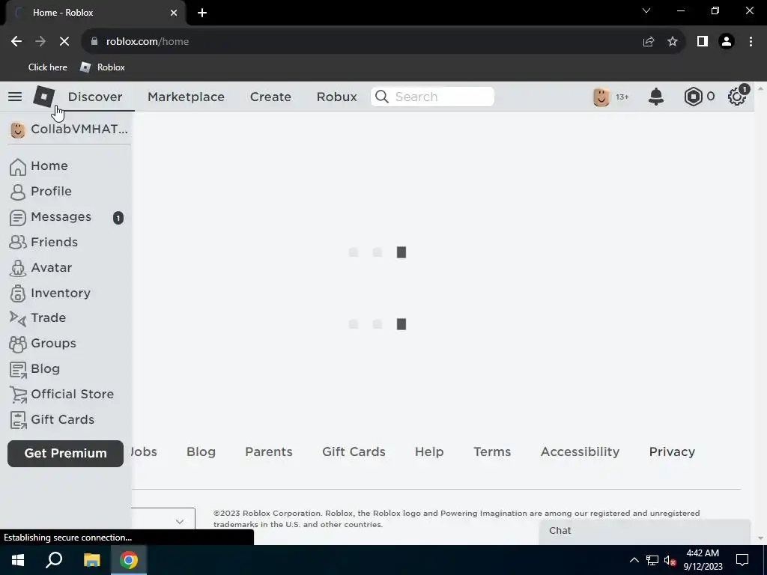Open the footer Blog link
The width and height of the screenshot is (767, 575).
point(201,451)
